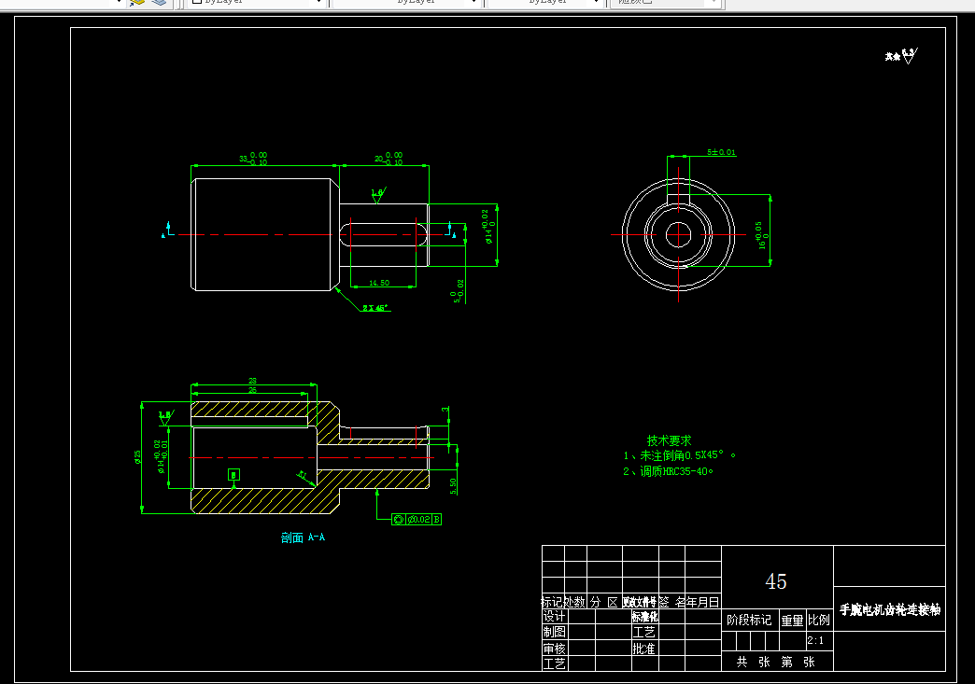Screen dimensions: 975x684
Task: Select the 2X45° chamfer leader text
Action: point(375,308)
